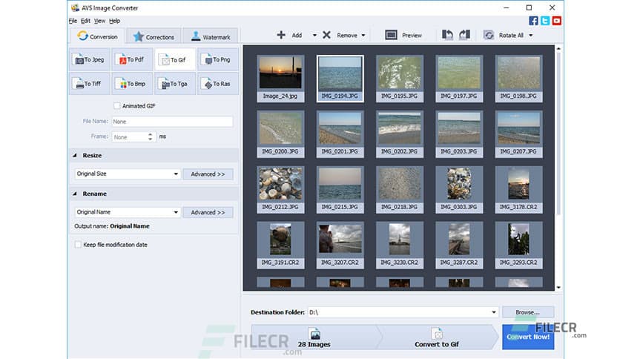620x359 pixels.
Task: Collapse the Resize section
Action: (75, 155)
